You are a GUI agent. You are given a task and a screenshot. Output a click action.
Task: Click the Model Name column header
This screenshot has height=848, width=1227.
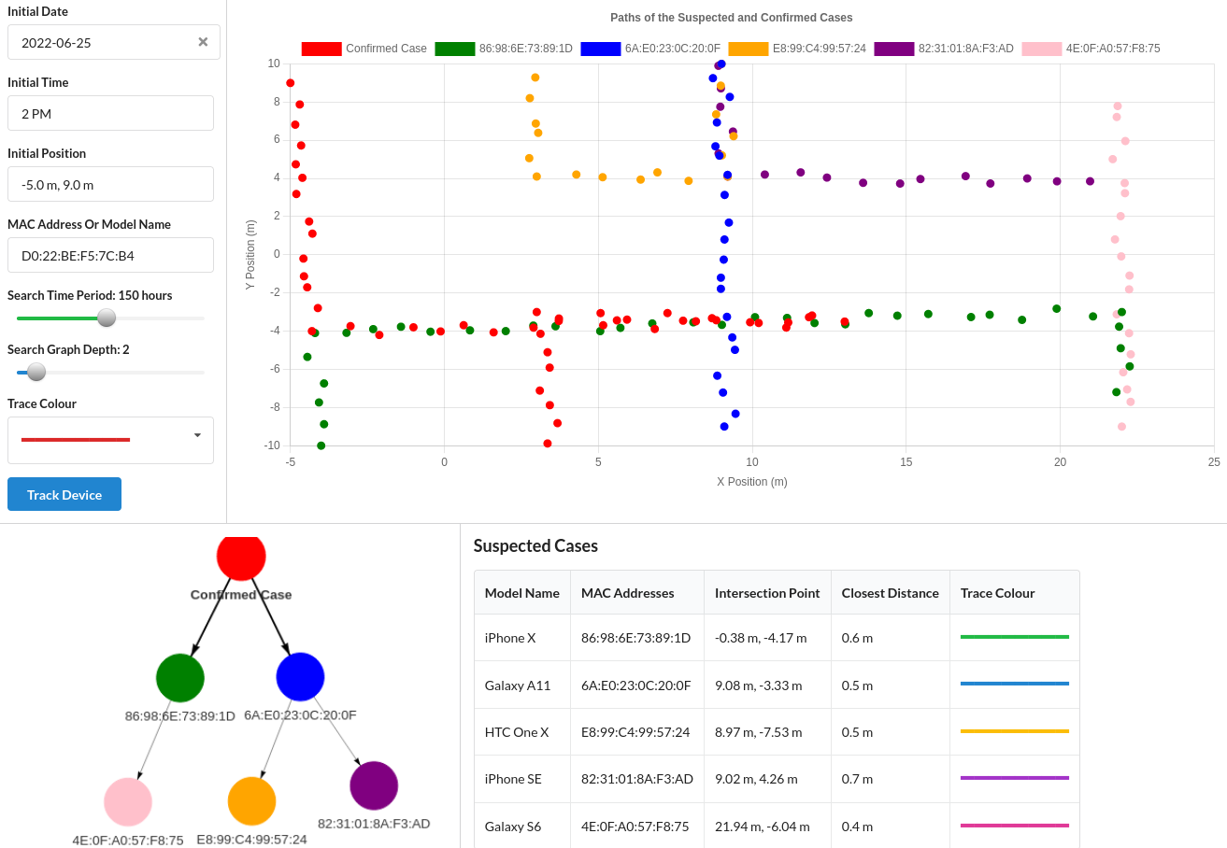(x=522, y=593)
